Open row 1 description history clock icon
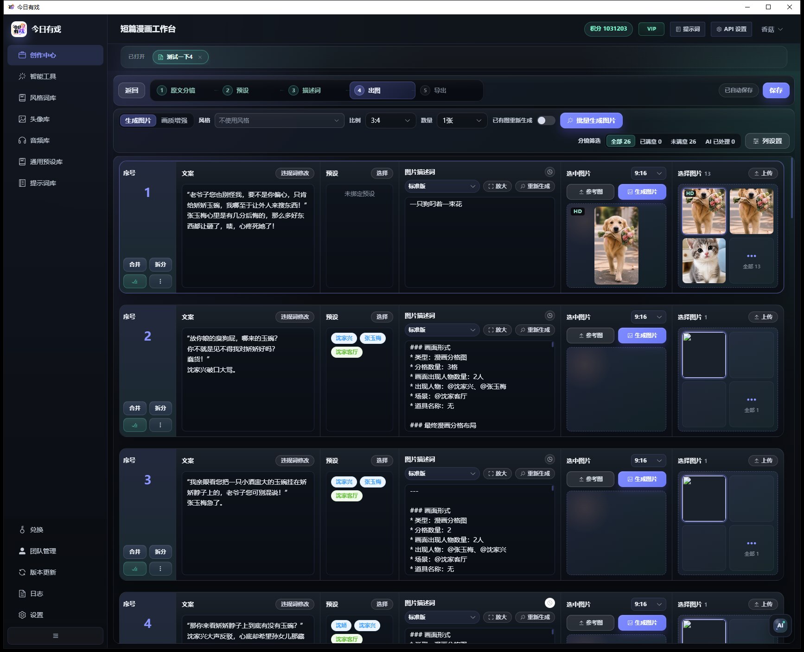This screenshot has height=652, width=804. point(549,172)
